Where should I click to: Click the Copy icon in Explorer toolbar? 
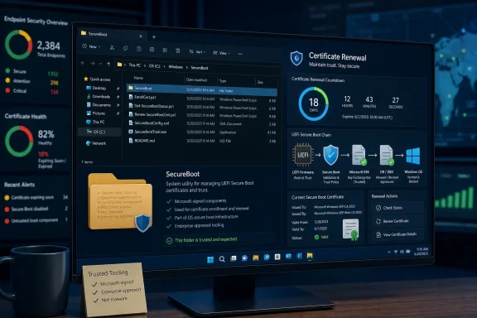[x=125, y=48]
